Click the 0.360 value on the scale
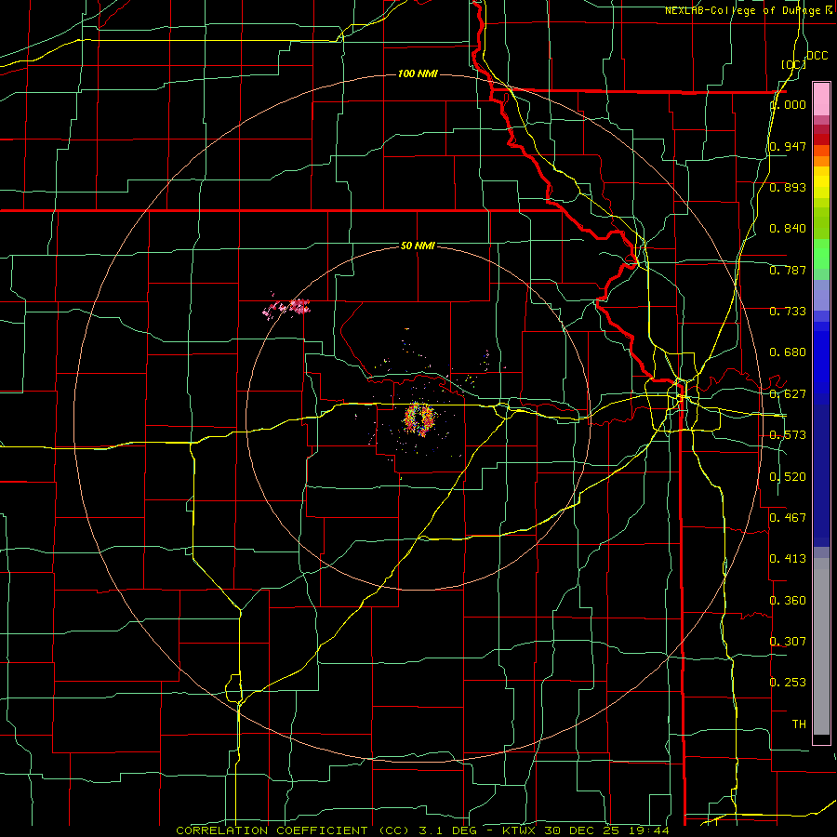Screen dimensions: 837x837 788,601
